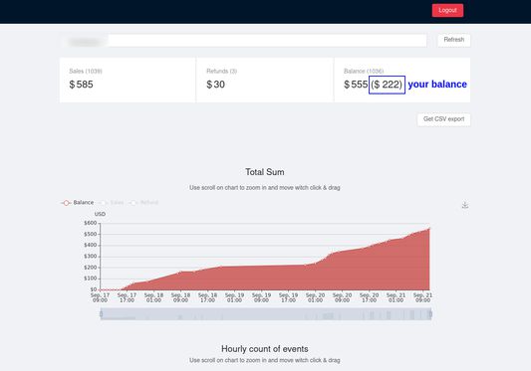Click the Sep. 20 01:00 axis label
Image resolution: width=531 pixels, height=371 pixels.
(315, 297)
